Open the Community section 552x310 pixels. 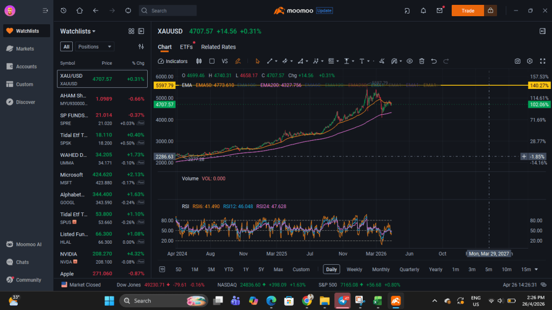coord(27,280)
